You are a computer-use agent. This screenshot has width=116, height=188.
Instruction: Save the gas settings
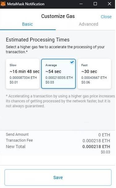(x=58, y=177)
